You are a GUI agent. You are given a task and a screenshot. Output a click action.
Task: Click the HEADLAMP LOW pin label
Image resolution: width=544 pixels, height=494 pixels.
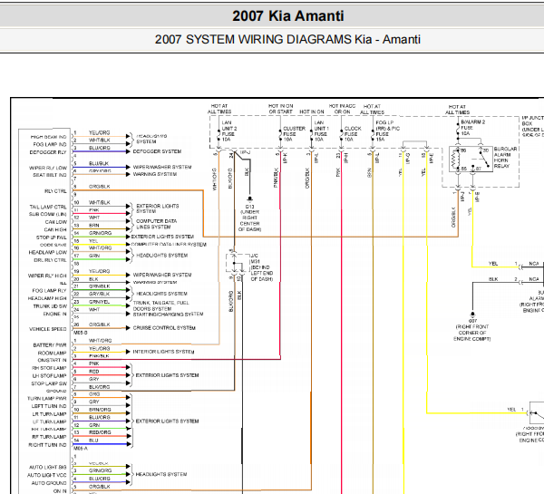pyautogui.click(x=47, y=253)
